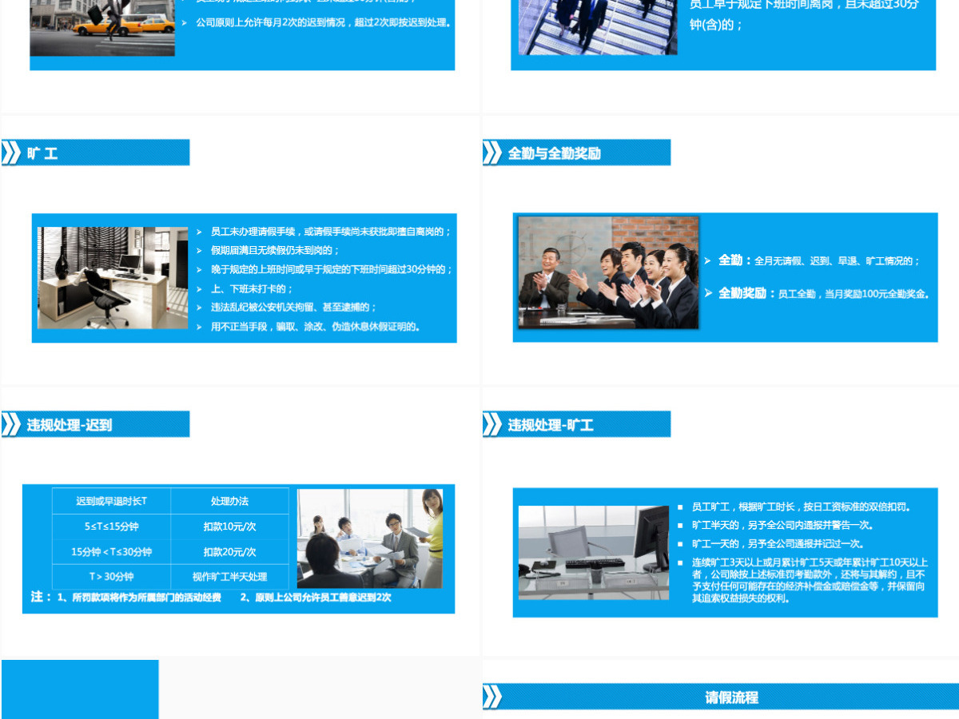Click the 全勤与全勤奖励 slide heading
Screen dimensions: 959x719
(554, 153)
